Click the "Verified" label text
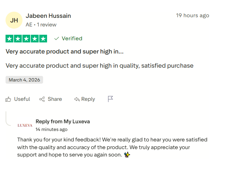Image resolution: width=227 pixels, height=174 pixels. tap(72, 38)
